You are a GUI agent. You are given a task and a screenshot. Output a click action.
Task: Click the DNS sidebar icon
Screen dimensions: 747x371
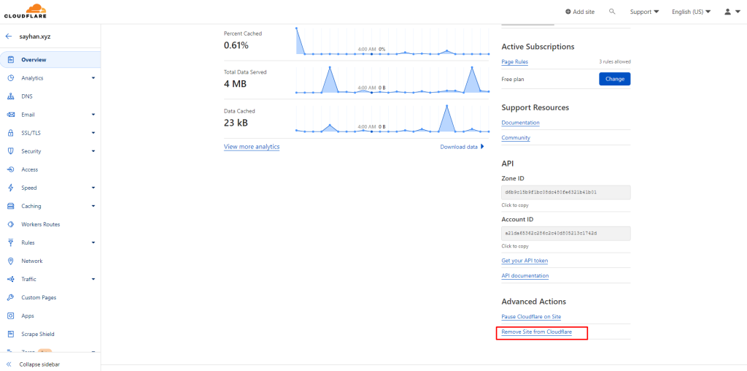click(11, 96)
